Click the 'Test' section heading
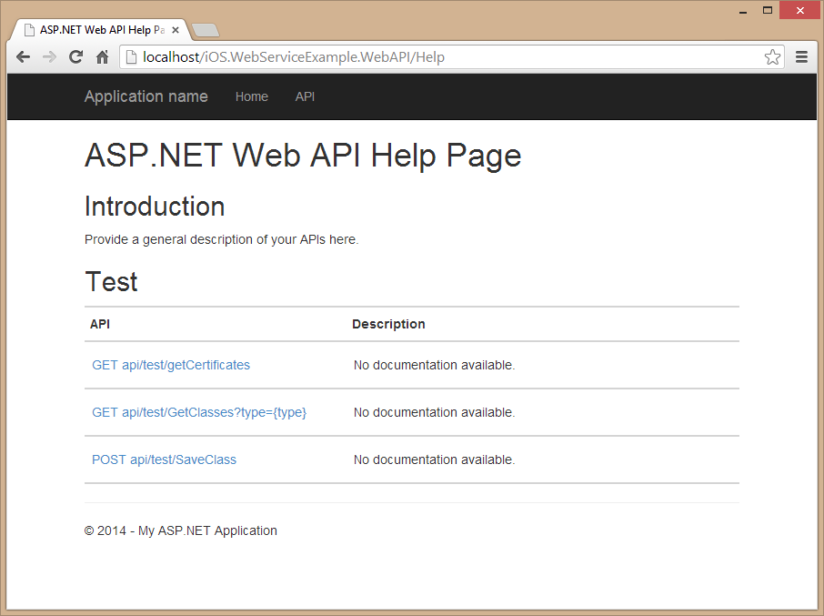This screenshot has width=824, height=616. pyautogui.click(x=111, y=282)
